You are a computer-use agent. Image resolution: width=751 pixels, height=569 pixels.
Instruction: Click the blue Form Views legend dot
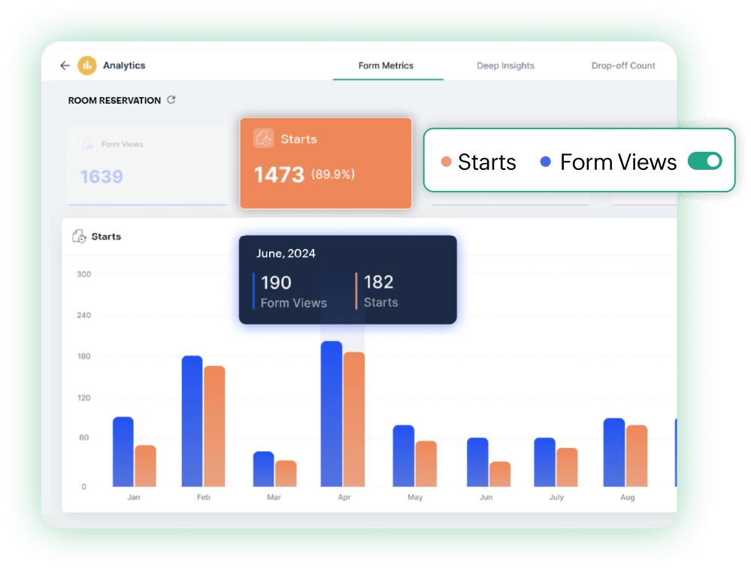(x=546, y=162)
